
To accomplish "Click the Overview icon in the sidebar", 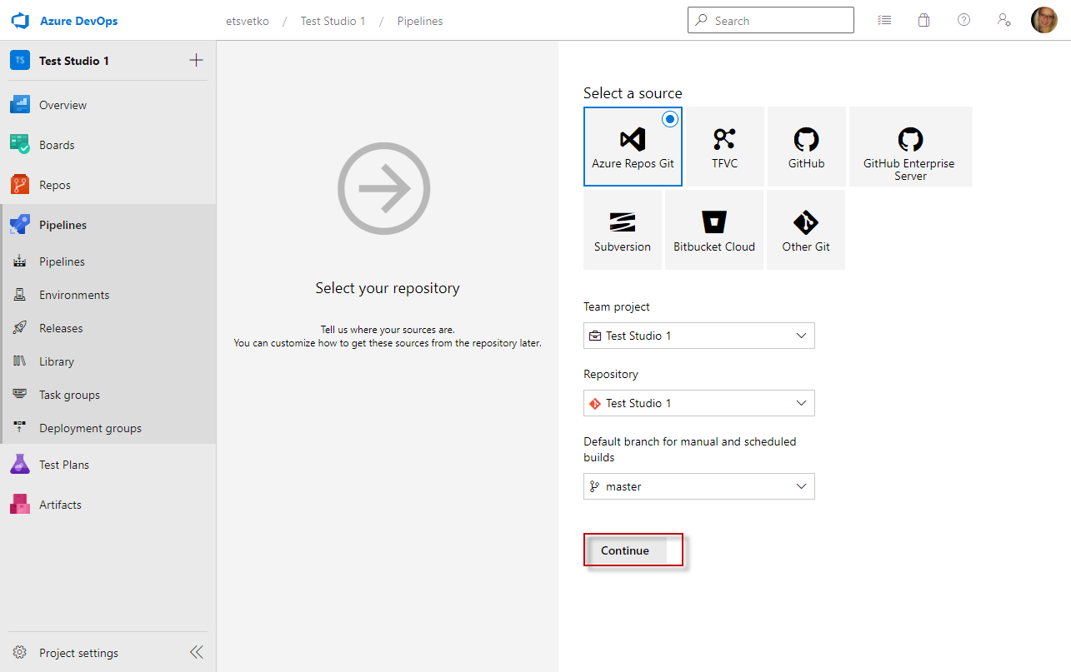I will pyautogui.click(x=20, y=105).
